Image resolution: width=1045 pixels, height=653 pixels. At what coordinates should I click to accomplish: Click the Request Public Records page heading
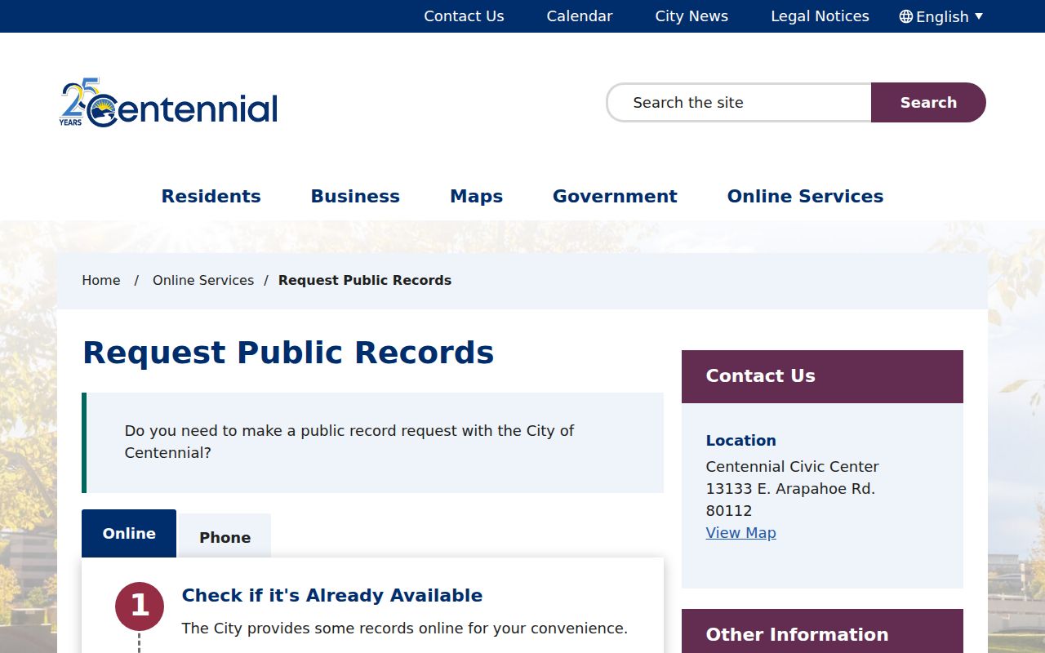coord(288,353)
